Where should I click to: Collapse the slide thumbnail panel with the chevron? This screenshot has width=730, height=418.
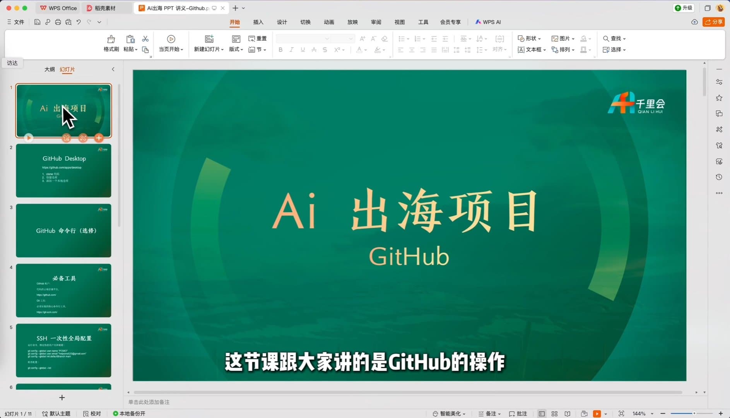pyautogui.click(x=113, y=69)
